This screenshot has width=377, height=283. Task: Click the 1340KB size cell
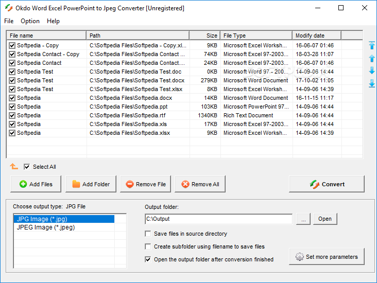pyautogui.click(x=208, y=116)
